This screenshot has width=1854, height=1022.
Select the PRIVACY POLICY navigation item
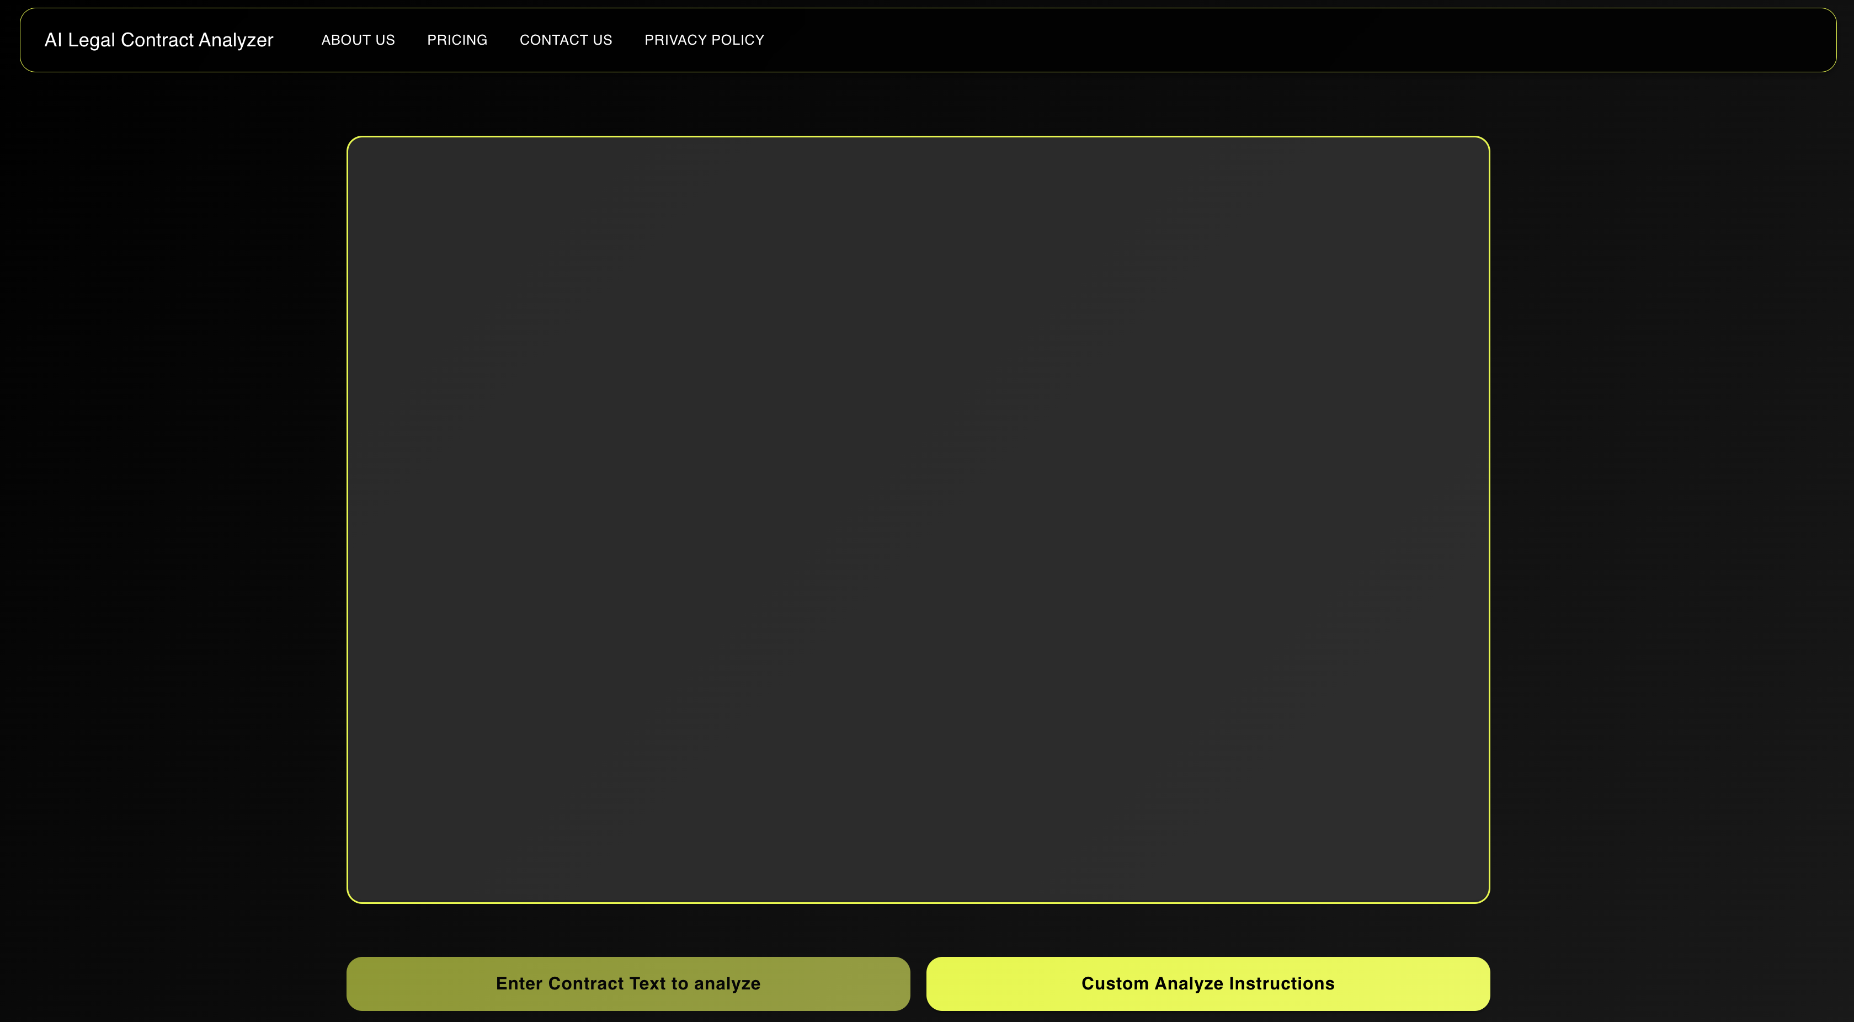[x=704, y=40]
